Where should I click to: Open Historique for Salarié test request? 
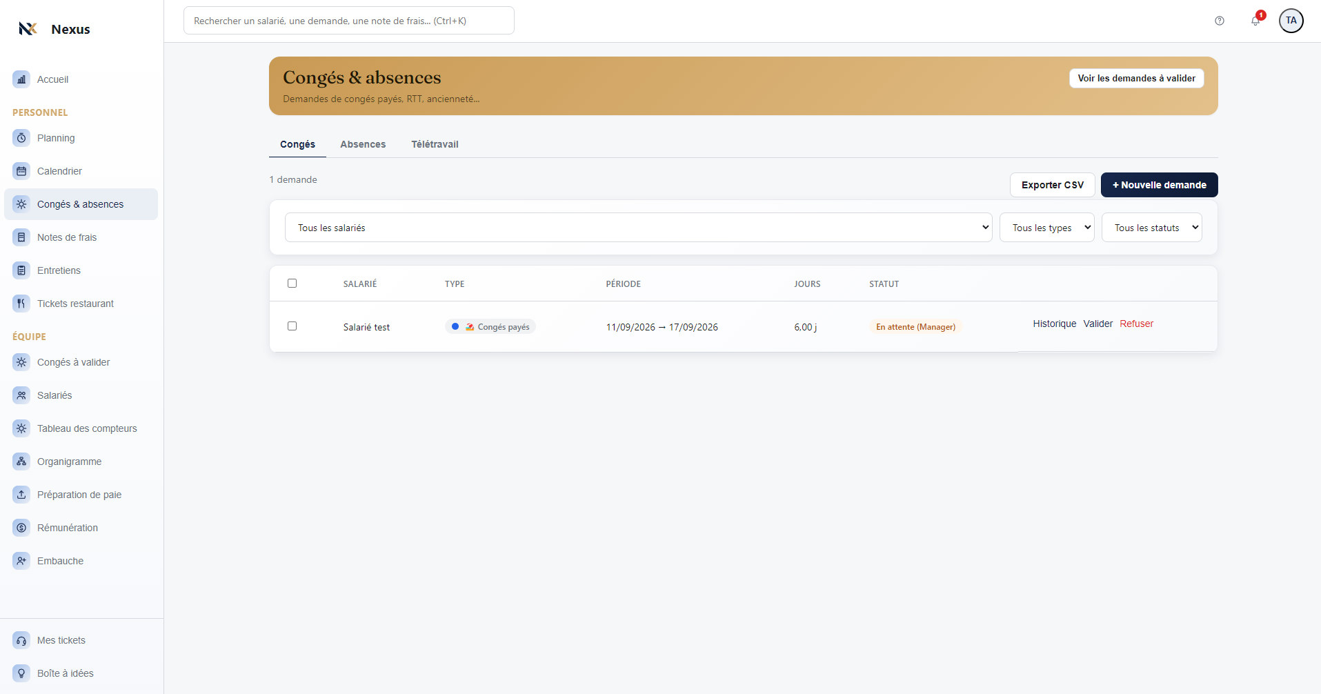(1055, 324)
